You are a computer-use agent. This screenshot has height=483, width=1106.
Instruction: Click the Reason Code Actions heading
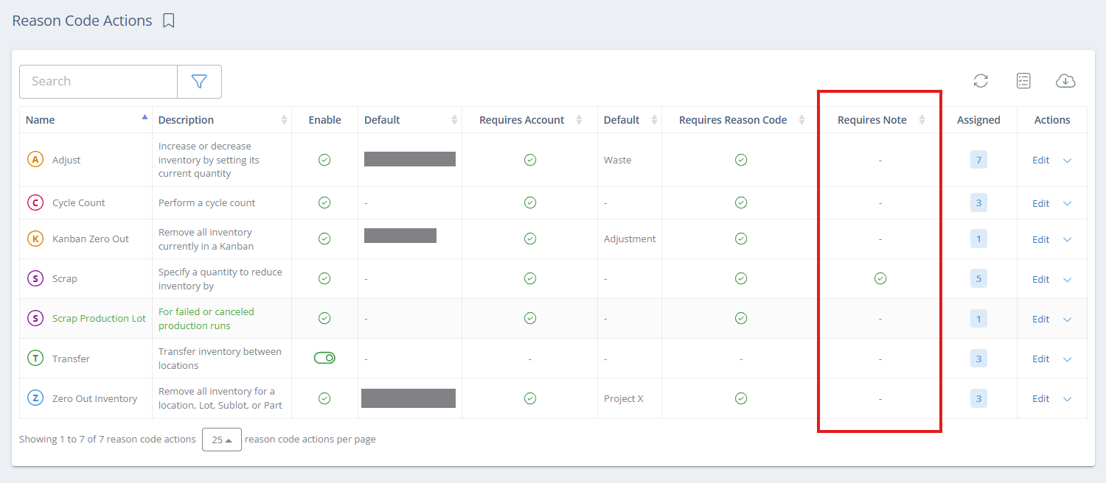82,21
